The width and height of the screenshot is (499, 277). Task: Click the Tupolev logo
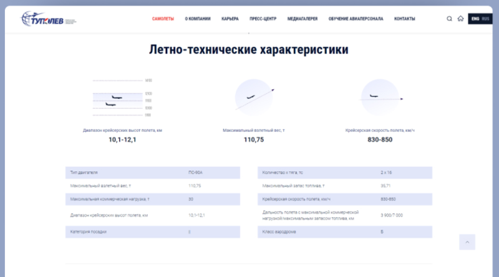tap(48, 19)
